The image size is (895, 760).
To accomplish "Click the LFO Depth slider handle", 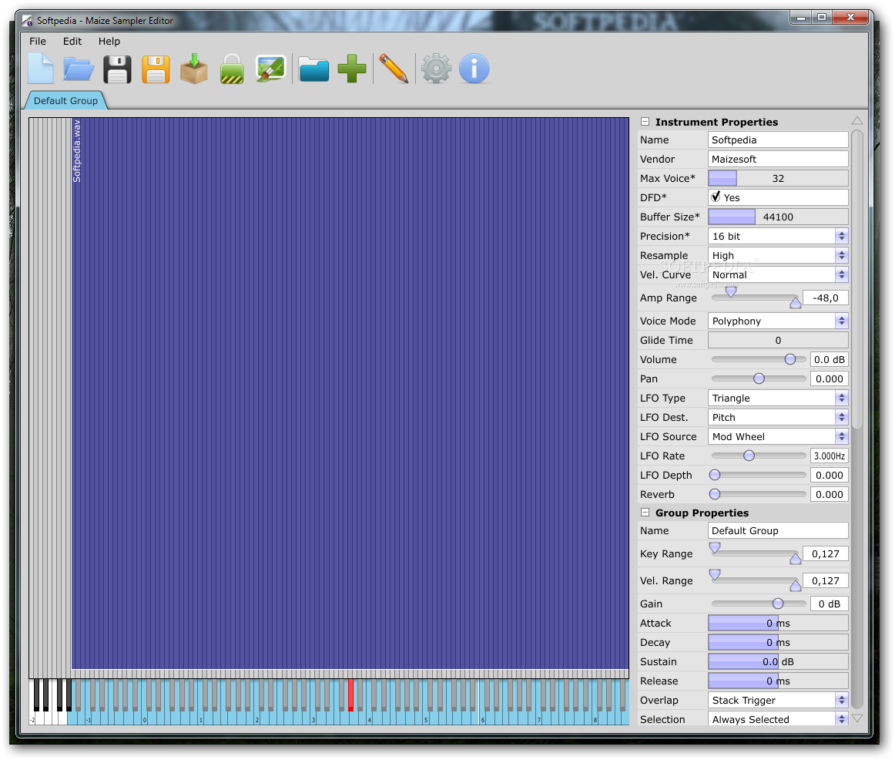I will [715, 475].
